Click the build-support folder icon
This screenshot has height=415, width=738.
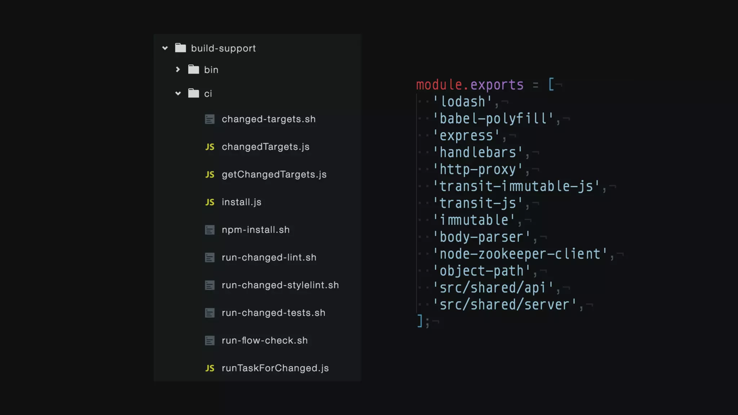coord(181,48)
